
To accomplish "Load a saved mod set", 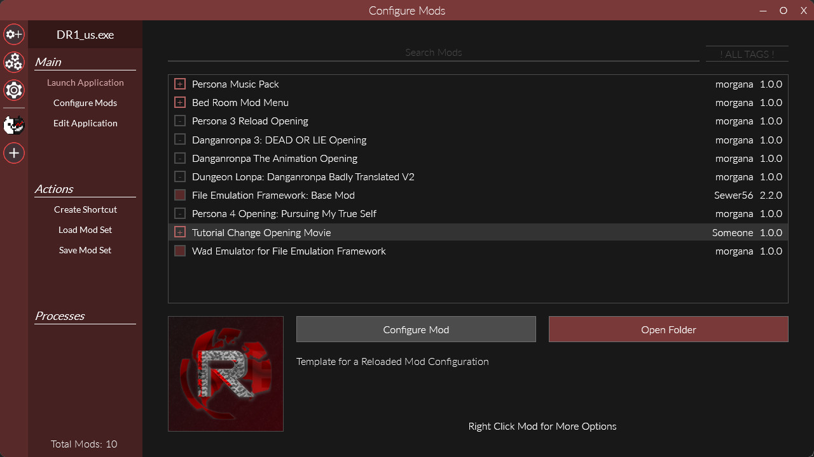I will coord(85,229).
